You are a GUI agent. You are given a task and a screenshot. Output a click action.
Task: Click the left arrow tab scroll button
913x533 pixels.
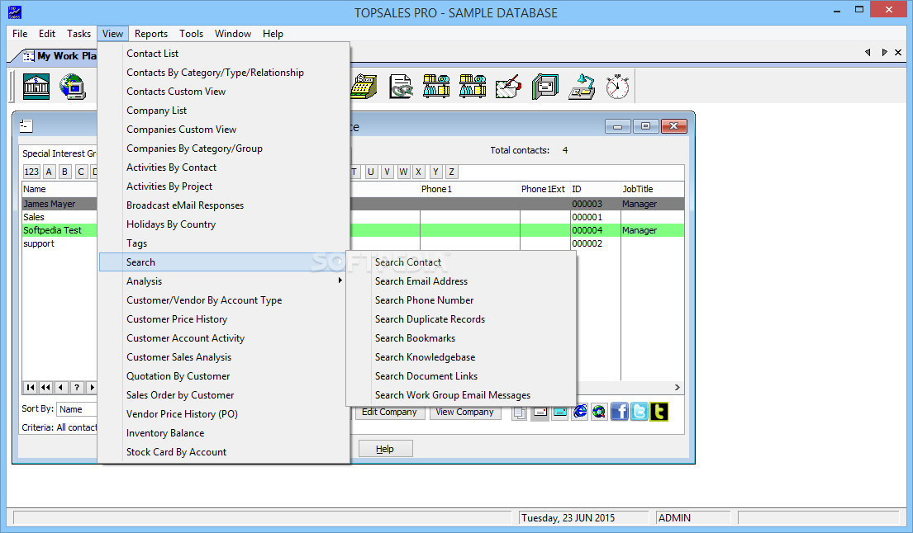(x=868, y=52)
